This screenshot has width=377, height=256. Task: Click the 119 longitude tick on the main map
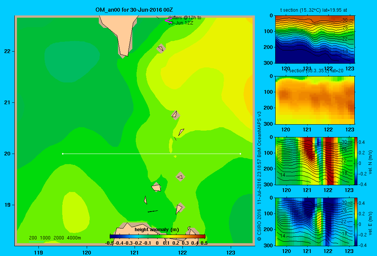click(39, 252)
